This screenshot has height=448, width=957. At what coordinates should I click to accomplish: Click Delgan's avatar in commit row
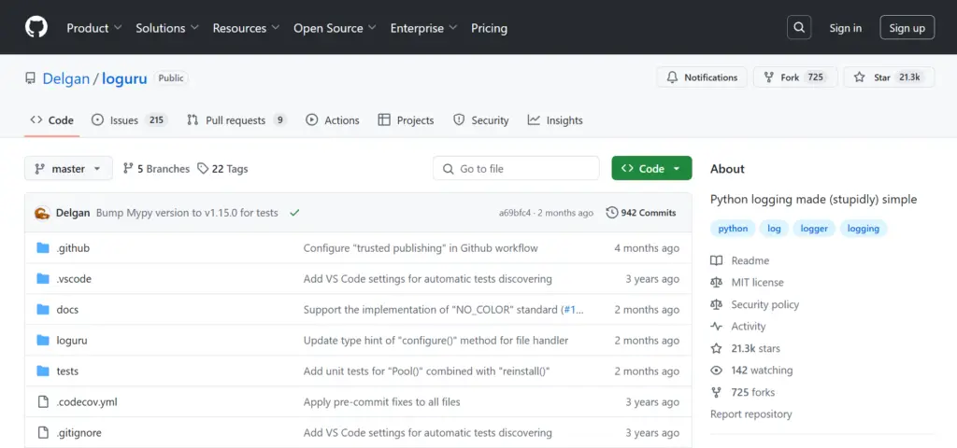(x=42, y=213)
